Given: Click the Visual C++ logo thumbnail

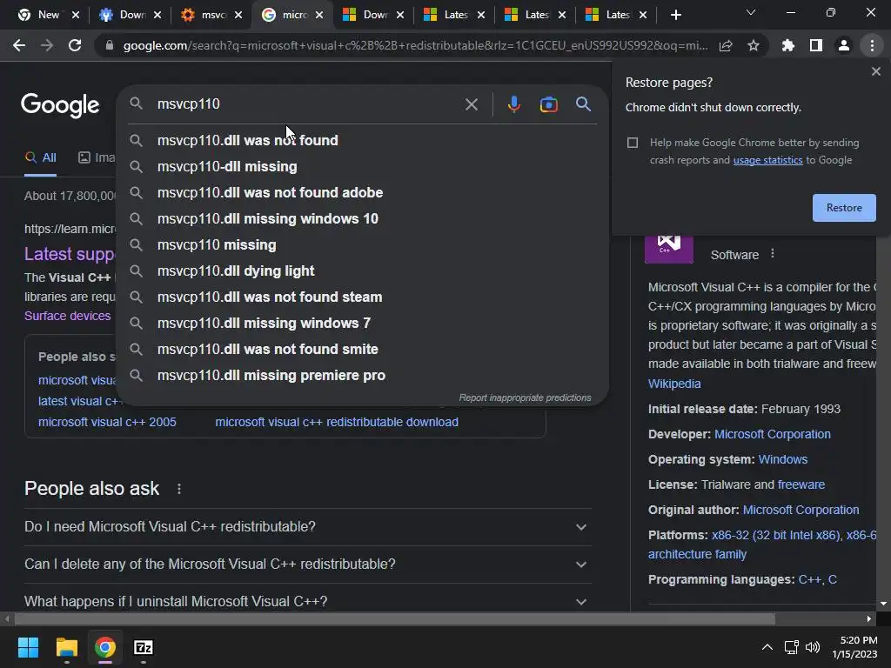Looking at the screenshot, I should (x=669, y=248).
